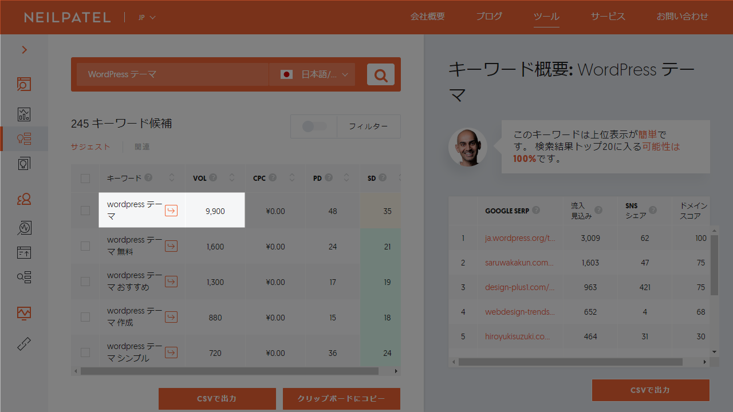The width and height of the screenshot is (733, 412).
Task: Open the top pages window-arrow icon
Action: [x=24, y=252]
